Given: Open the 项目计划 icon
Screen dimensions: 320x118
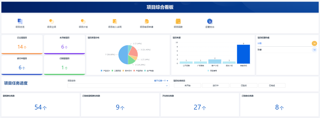Looking at the screenshot, I should [83, 21].
